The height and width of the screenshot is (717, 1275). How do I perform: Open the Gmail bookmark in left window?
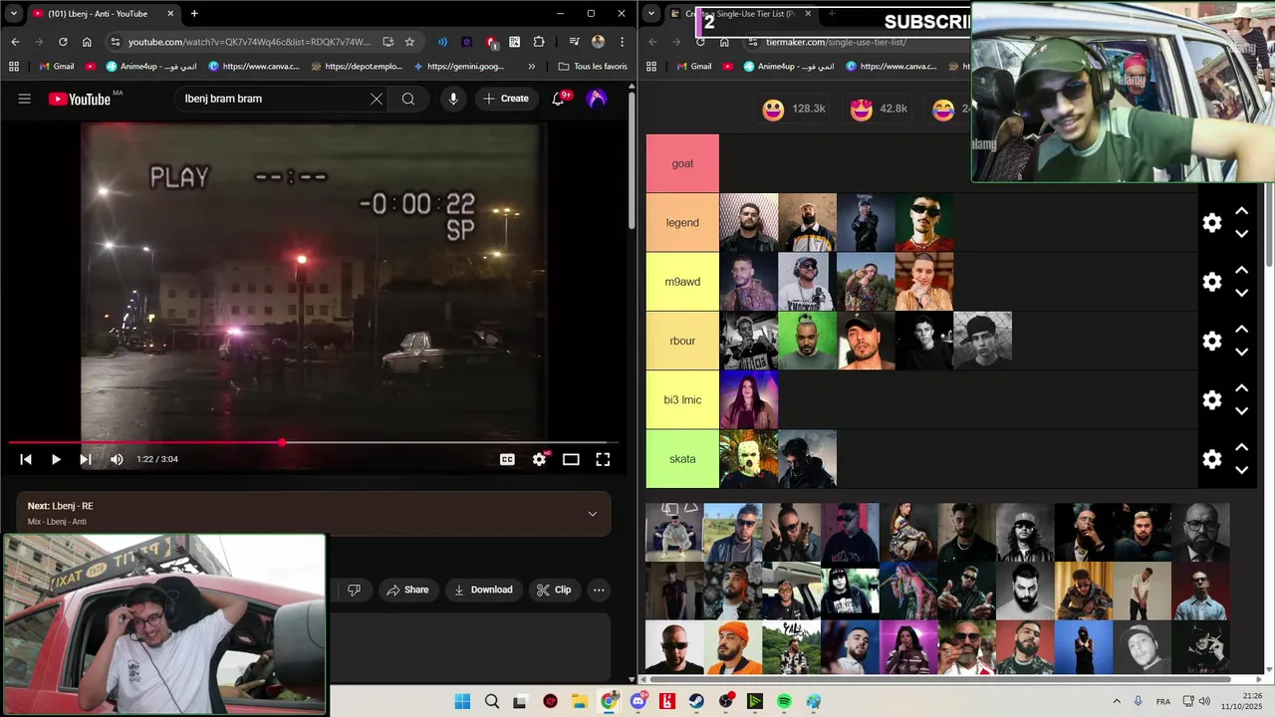[57, 67]
